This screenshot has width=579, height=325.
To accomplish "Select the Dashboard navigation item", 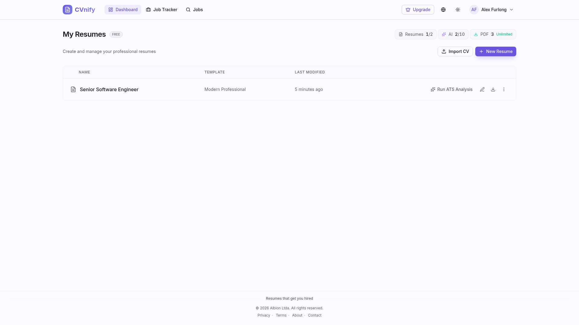I will pos(123,9).
